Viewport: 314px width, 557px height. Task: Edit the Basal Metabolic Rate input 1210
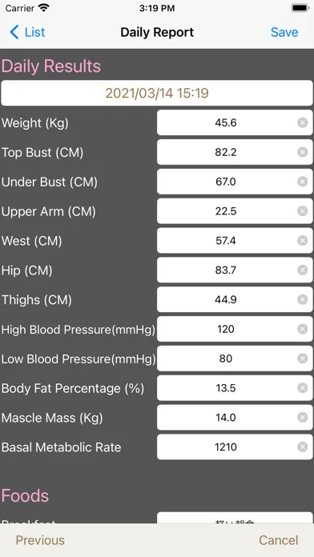point(235,447)
